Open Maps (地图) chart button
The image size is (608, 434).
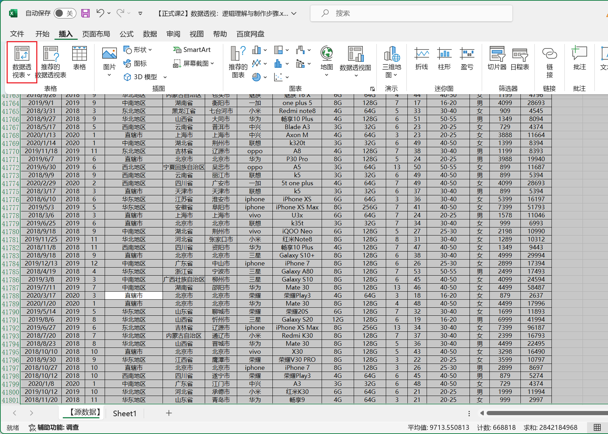[x=327, y=58]
